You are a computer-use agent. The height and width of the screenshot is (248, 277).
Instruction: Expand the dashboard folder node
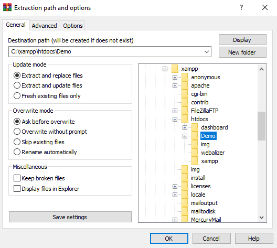[185, 127]
